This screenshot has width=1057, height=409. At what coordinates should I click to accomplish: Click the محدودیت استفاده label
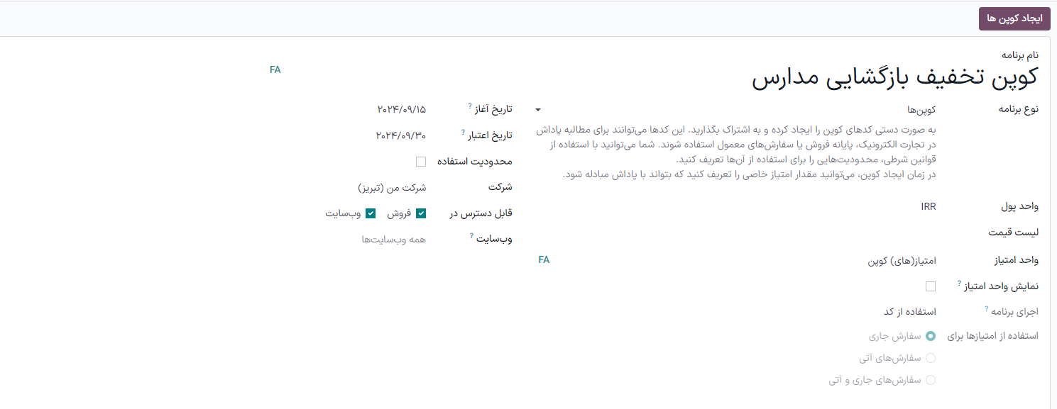475,161
